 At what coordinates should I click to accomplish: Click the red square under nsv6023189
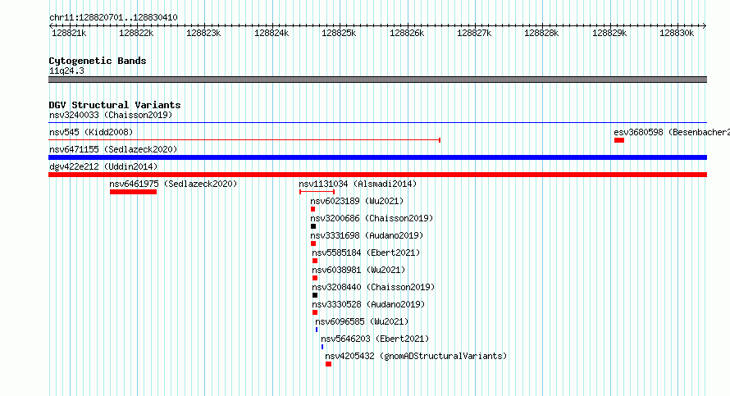click(313, 209)
